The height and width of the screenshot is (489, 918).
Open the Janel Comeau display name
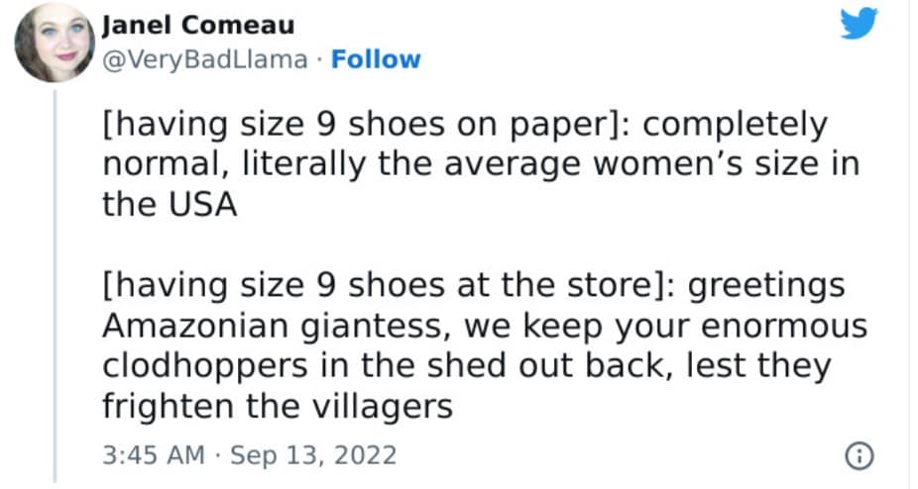point(197,25)
